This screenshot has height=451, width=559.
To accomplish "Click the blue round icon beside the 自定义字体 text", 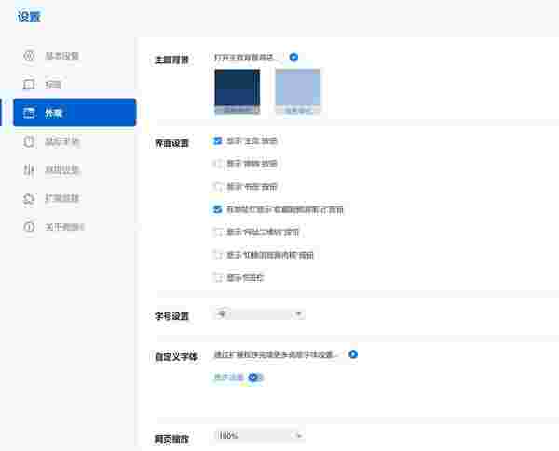I will 353,354.
